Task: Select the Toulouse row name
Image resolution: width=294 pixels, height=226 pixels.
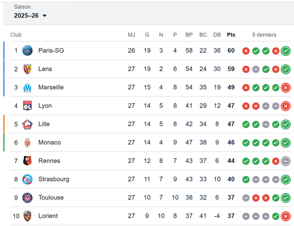Action: [51, 198]
